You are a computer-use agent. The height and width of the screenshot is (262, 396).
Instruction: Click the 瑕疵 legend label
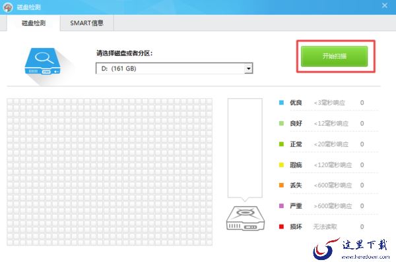(296, 165)
